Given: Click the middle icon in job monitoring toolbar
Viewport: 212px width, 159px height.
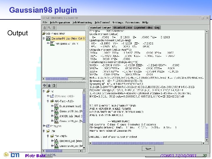Looking at the screenshot, I should (x=49, y=85).
